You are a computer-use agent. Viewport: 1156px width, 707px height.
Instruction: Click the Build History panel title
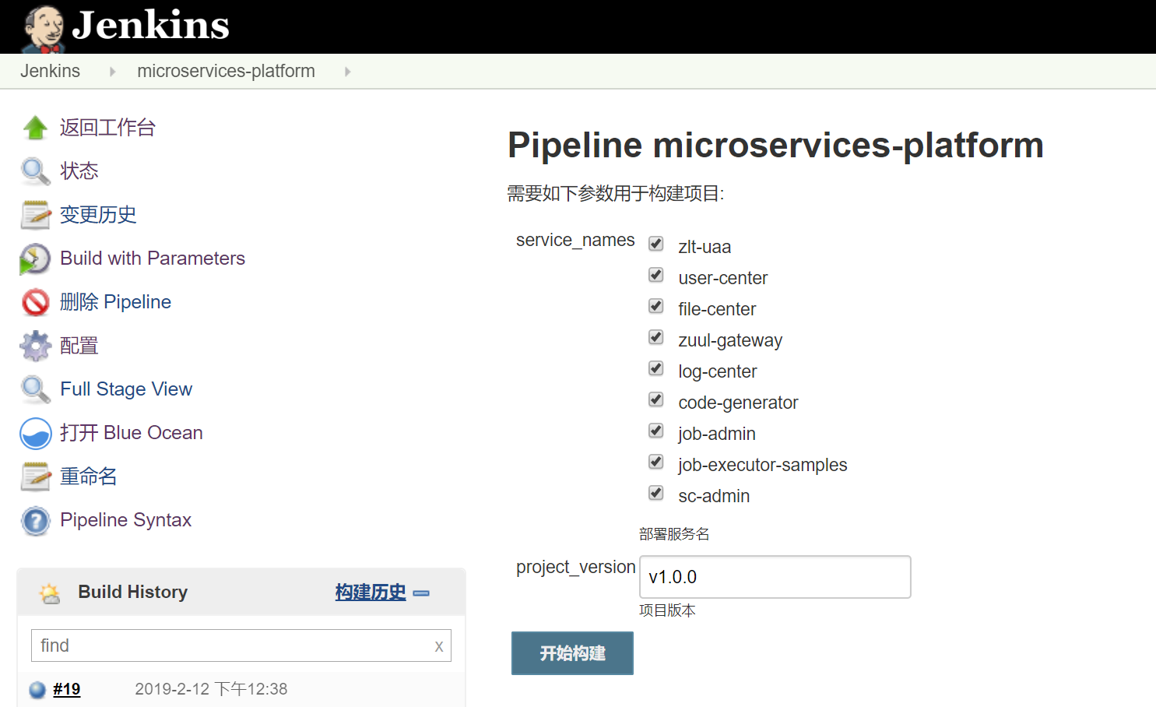(x=133, y=592)
